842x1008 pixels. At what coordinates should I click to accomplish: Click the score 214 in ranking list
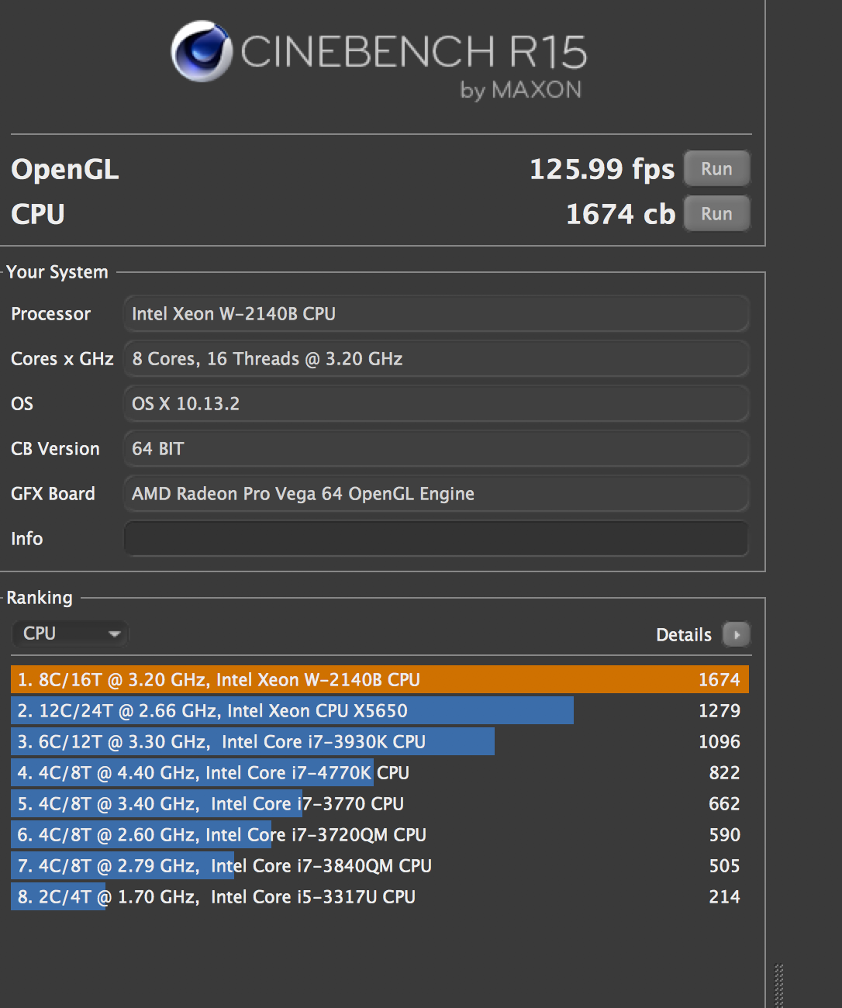(725, 897)
